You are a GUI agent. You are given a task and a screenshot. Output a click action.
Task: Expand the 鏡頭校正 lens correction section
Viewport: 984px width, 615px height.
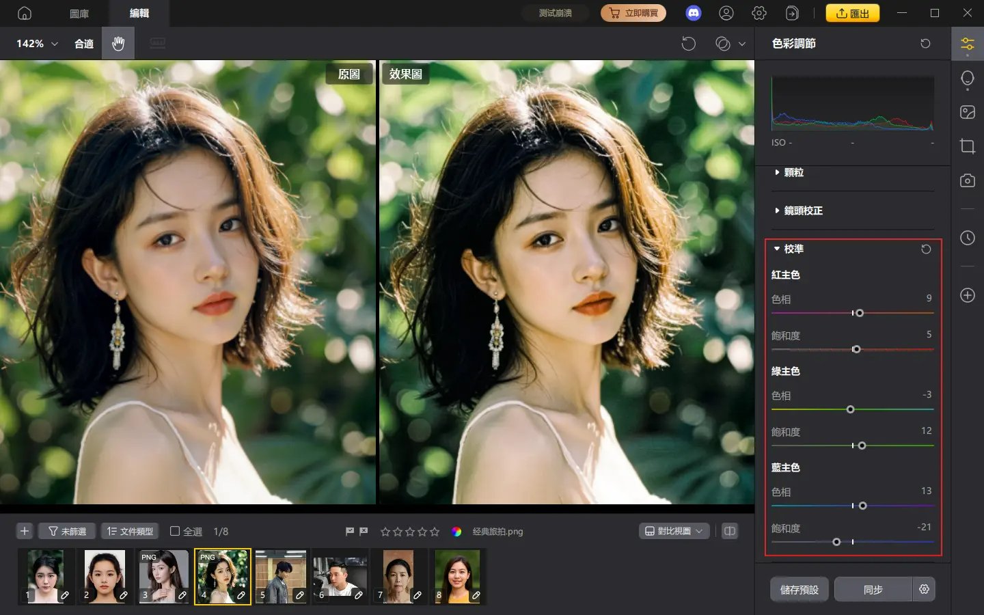802,211
